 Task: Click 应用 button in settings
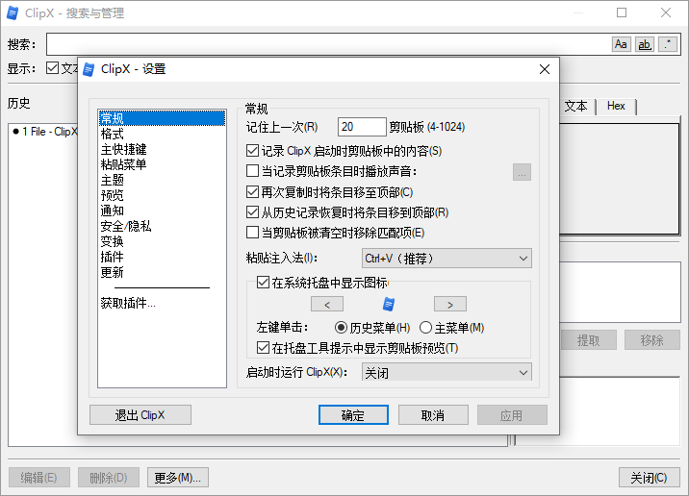[512, 415]
